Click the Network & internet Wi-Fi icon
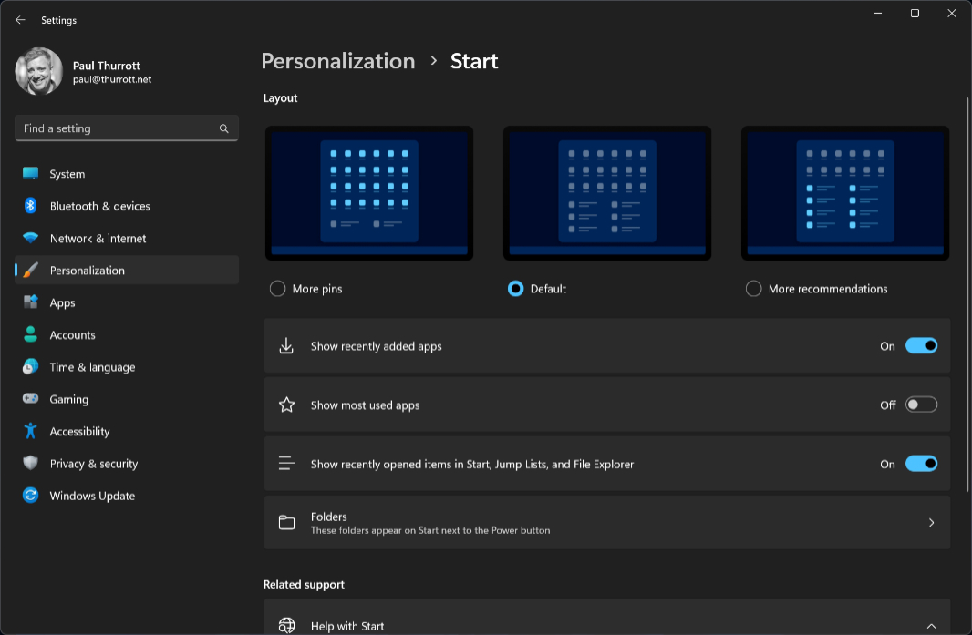This screenshot has height=635, width=972. click(30, 239)
